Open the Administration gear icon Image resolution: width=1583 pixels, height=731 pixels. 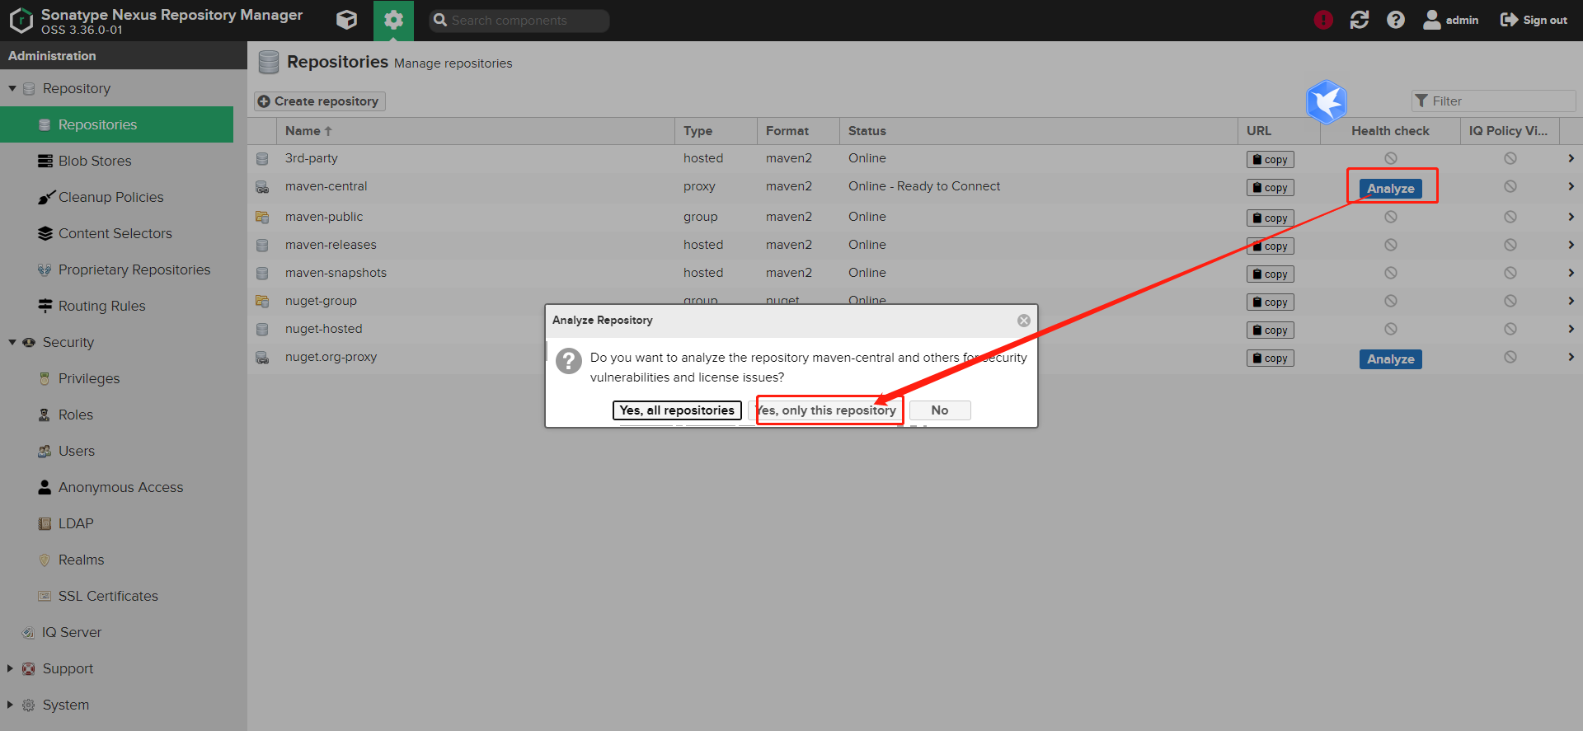click(393, 20)
